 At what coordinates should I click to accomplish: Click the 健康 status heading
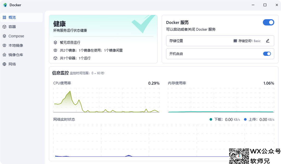(60, 24)
